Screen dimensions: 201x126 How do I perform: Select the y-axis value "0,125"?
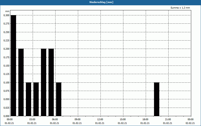click(x=7, y=74)
